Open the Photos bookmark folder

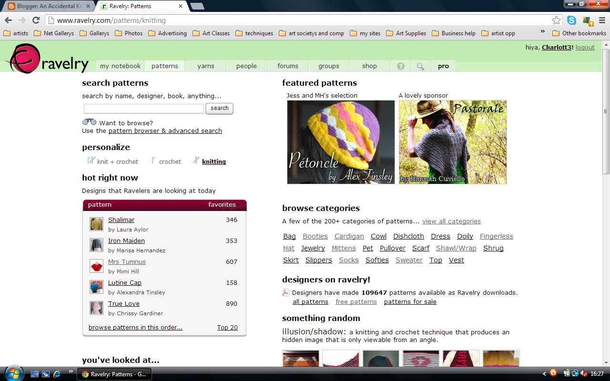128,33
